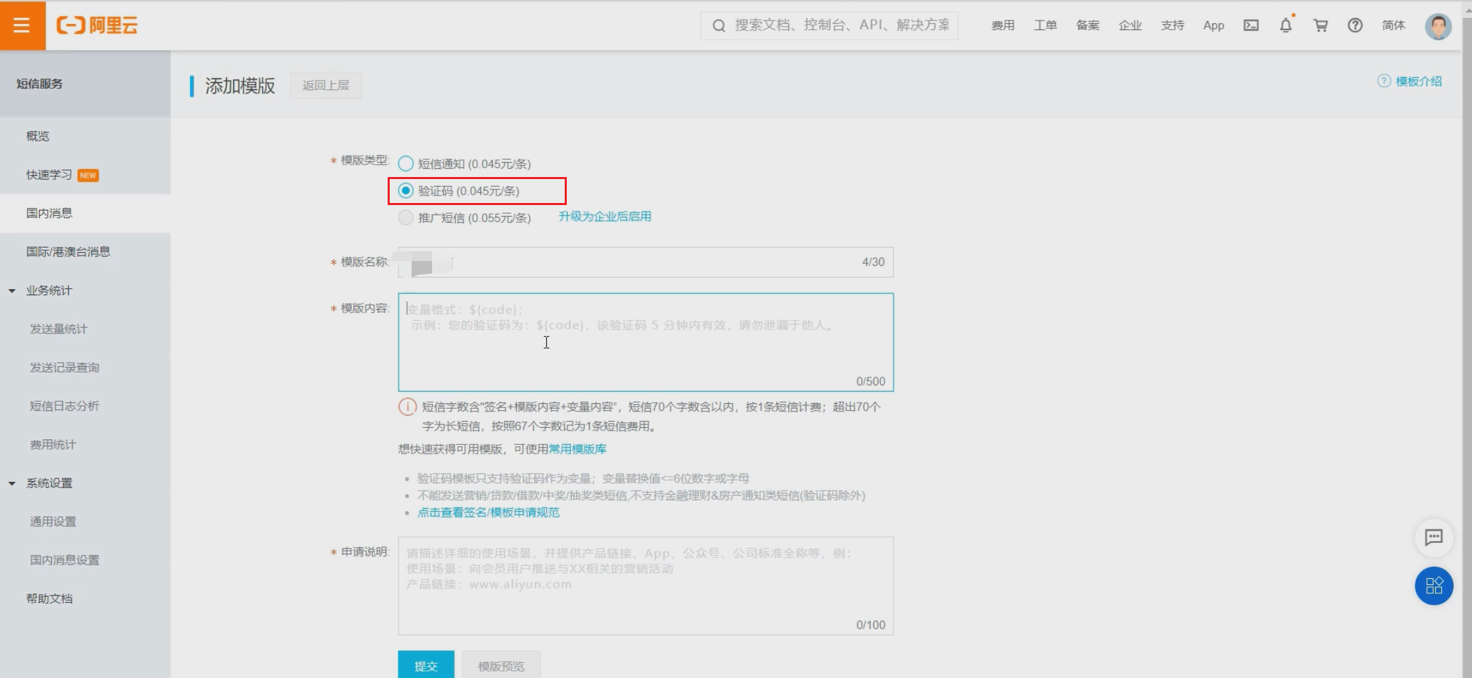This screenshot has height=678, width=1472.
Task: Open 概览 in the sidebar
Action: pos(38,136)
